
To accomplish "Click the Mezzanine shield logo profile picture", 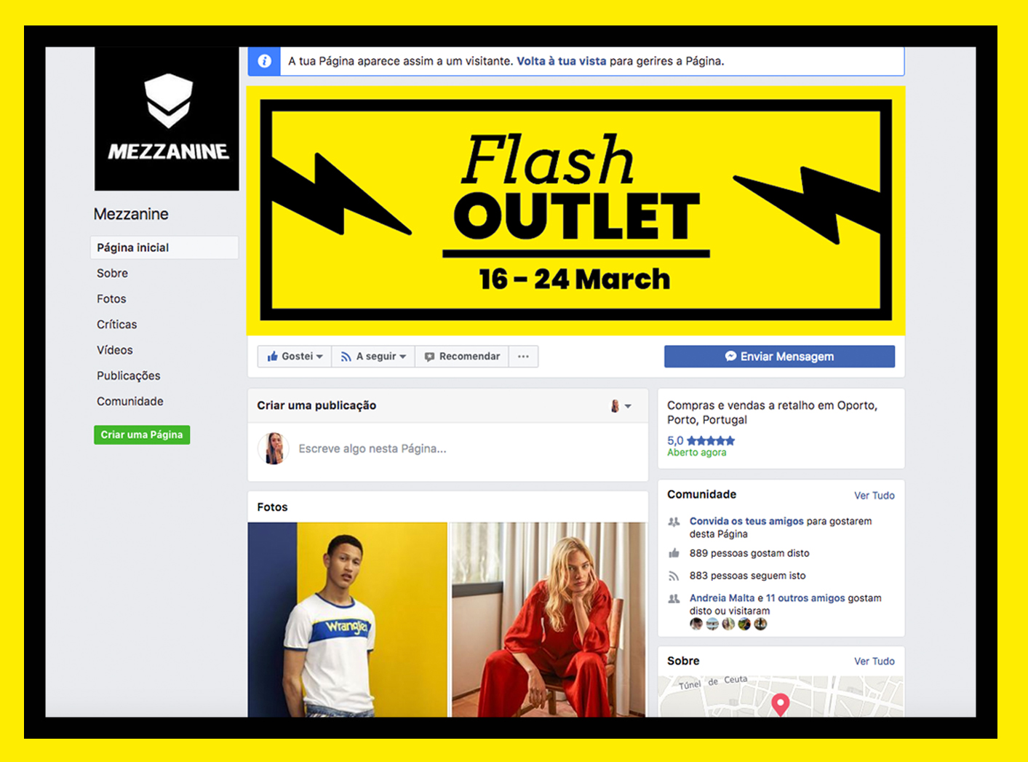I will pos(167,119).
